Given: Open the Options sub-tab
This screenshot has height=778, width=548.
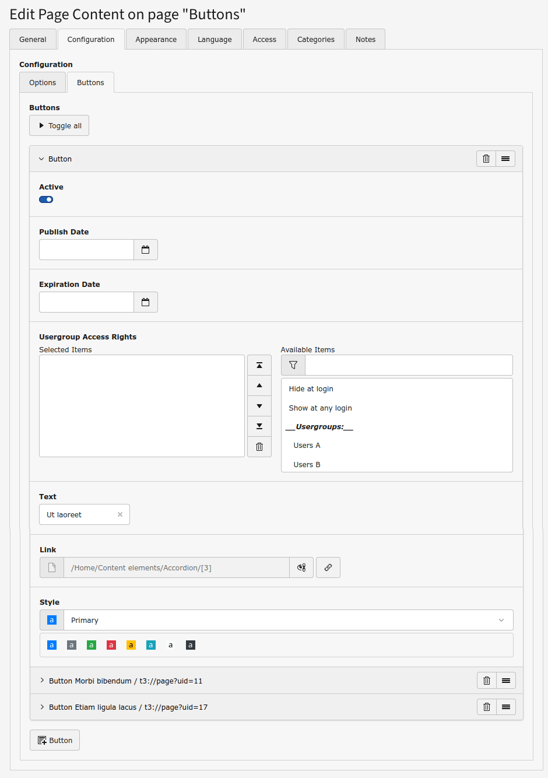Looking at the screenshot, I should (43, 83).
